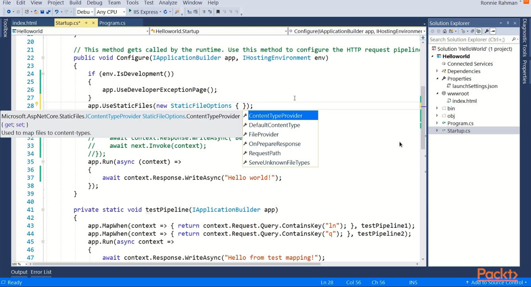This screenshot has height=287, width=531.
Task: Select OnPrepareResponse in IntelliSense list
Action: (280, 144)
